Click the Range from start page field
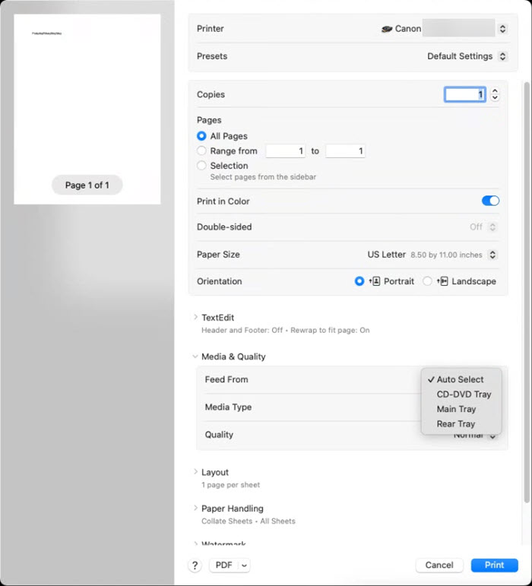Image resolution: width=532 pixels, height=586 pixels. (286, 151)
